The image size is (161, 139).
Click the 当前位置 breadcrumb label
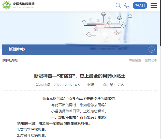point(136,60)
